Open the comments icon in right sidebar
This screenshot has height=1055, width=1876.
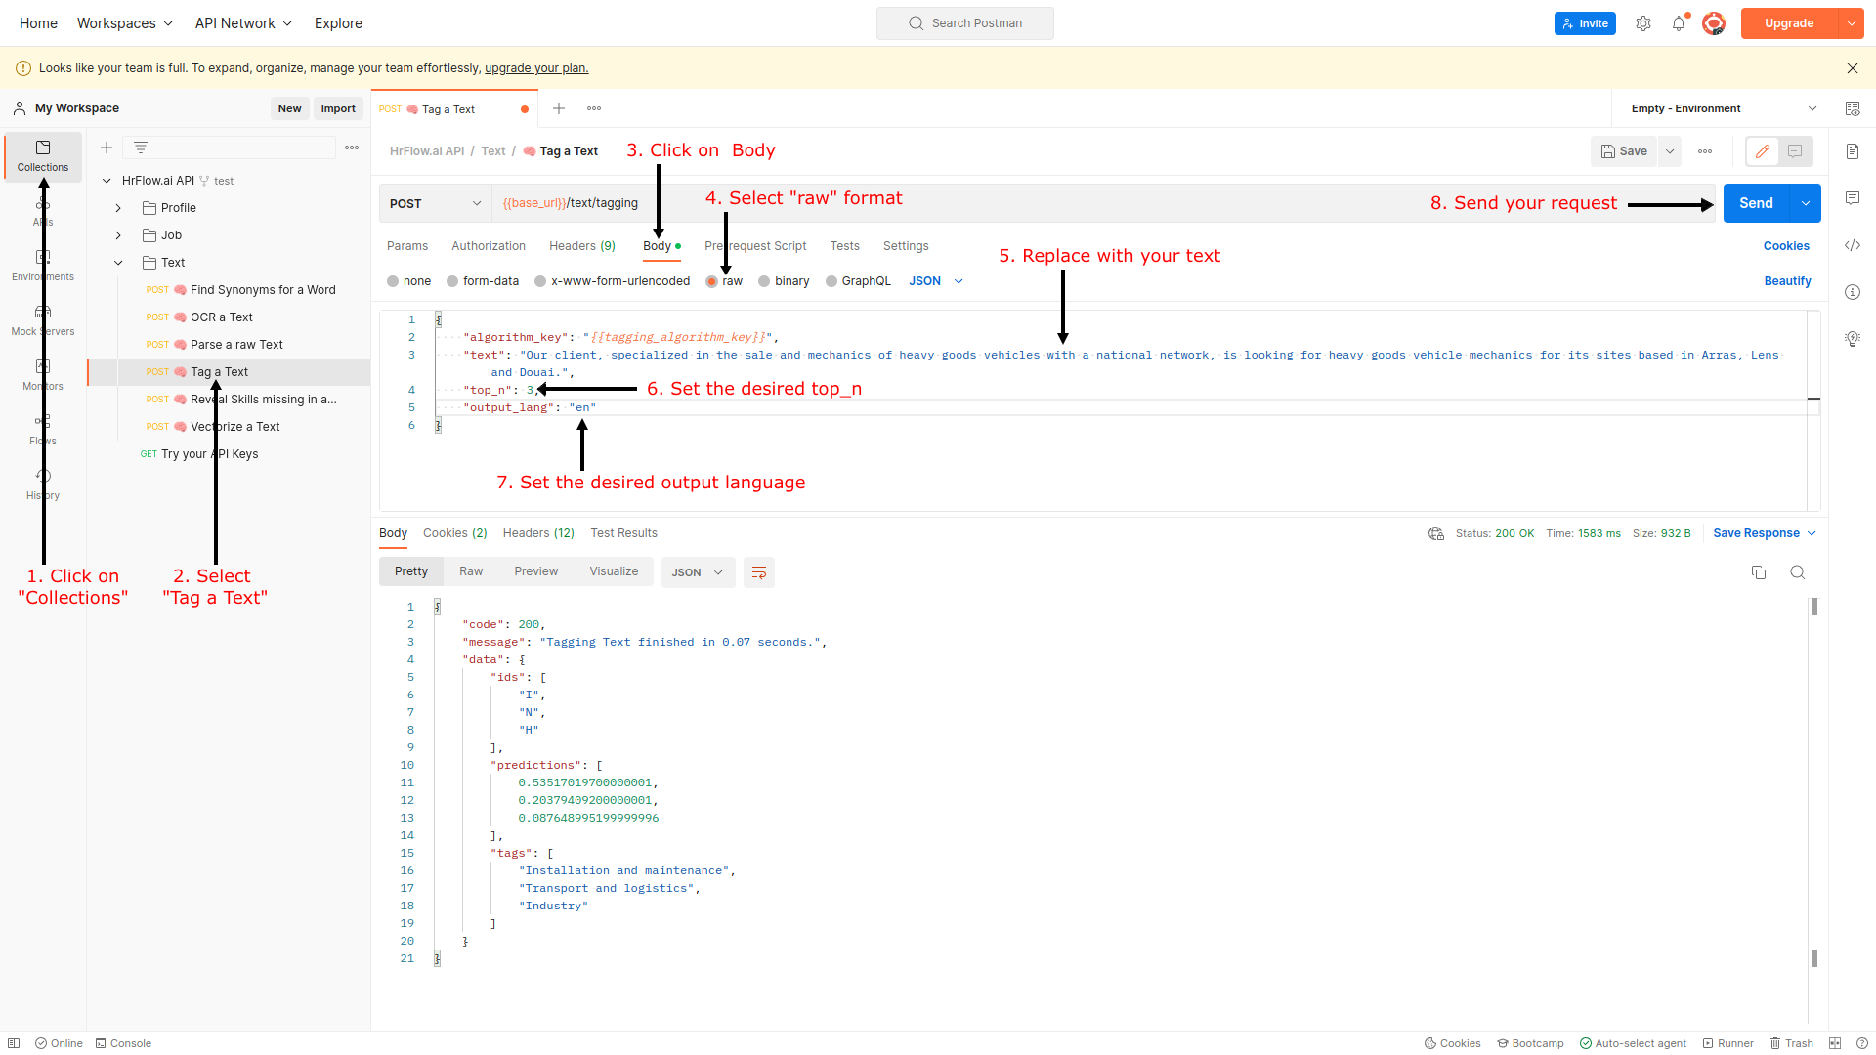pyautogui.click(x=1853, y=198)
